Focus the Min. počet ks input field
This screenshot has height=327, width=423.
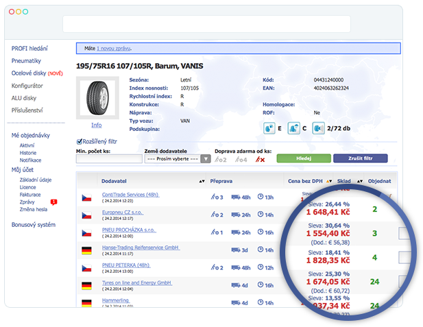tap(109, 159)
